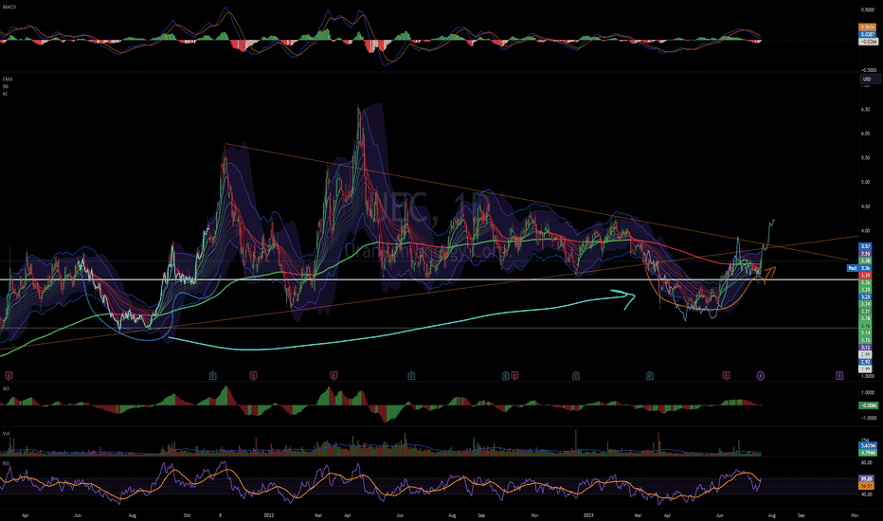This screenshot has width=883, height=521.
Task: Select the Vol indicator legend label
Action: click(x=7, y=434)
